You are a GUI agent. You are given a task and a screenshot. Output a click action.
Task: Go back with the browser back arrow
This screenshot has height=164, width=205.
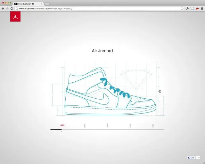click(3, 9)
